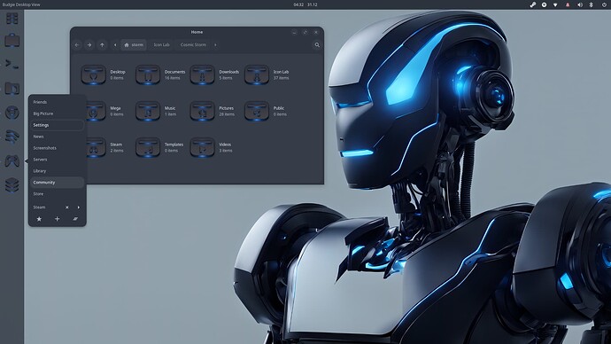The width and height of the screenshot is (611, 344).
Task: Open the network Wi-Fi tray indicator
Action: (x=555, y=4)
